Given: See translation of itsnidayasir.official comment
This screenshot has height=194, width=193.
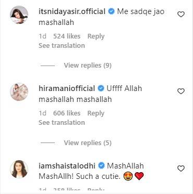Looking at the screenshot, I should click(x=62, y=46).
